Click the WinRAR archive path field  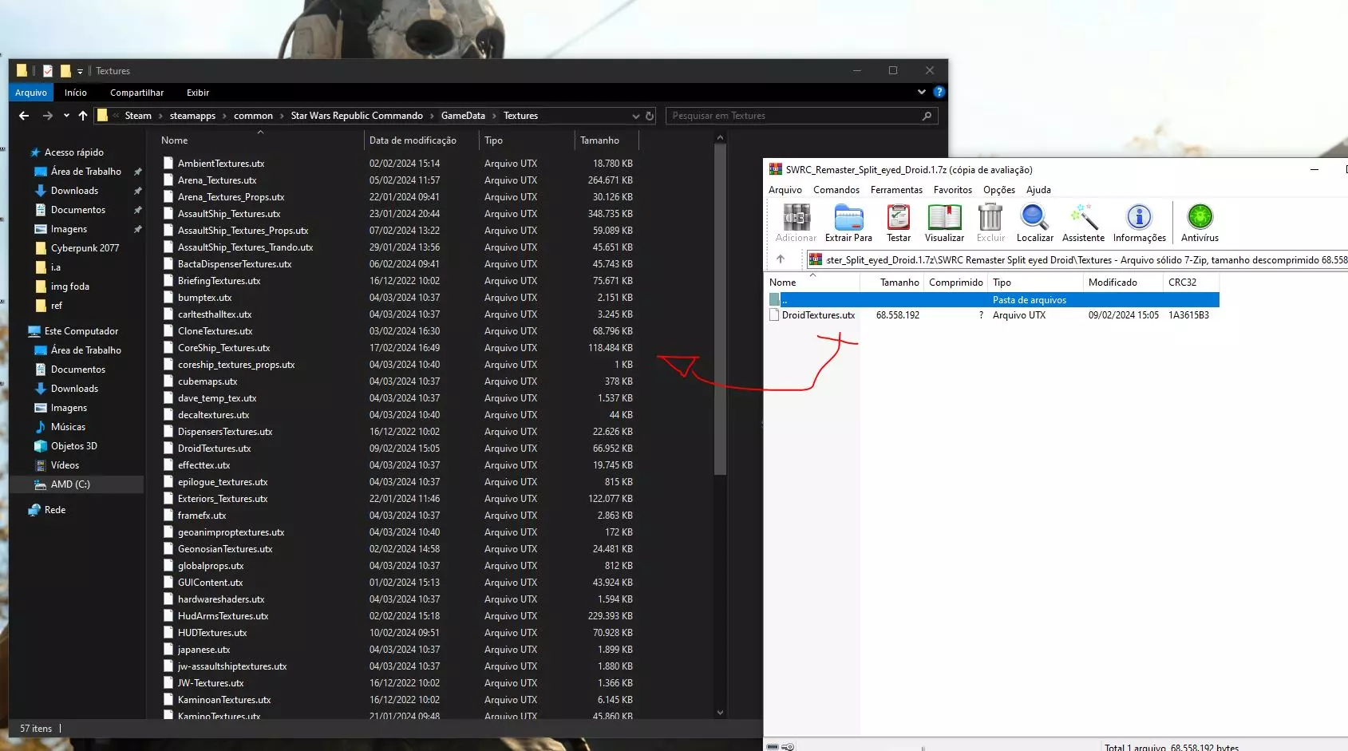coord(1077,259)
